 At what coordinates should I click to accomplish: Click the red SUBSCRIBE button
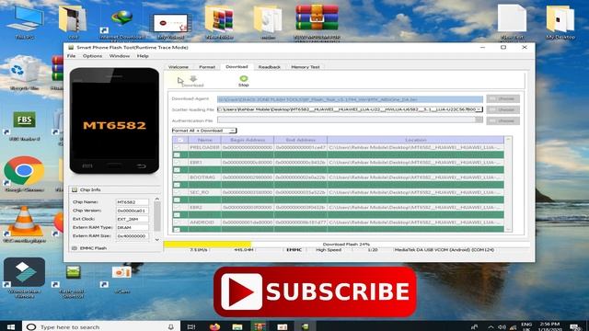(315, 291)
